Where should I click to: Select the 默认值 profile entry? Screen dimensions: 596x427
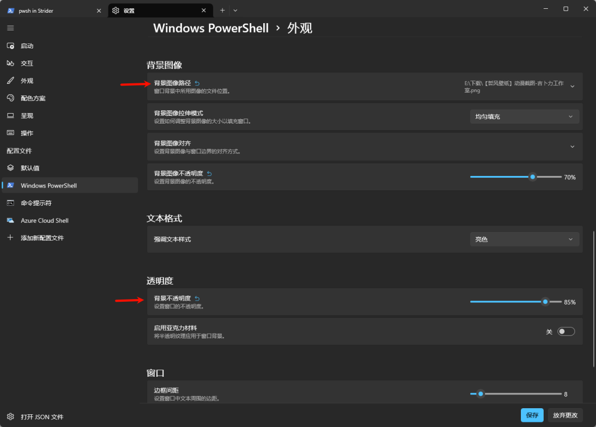point(70,168)
